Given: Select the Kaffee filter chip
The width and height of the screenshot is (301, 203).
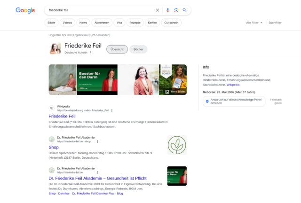Looking at the screenshot, I should (x=152, y=23).
